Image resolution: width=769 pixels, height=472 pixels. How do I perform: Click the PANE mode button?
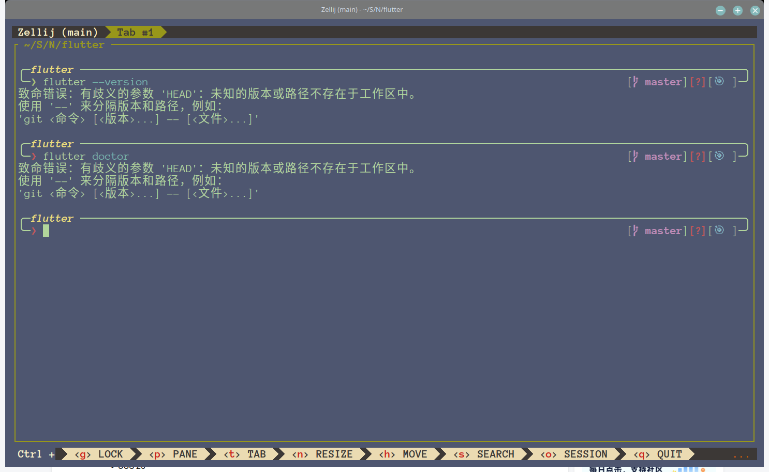pyautogui.click(x=173, y=454)
